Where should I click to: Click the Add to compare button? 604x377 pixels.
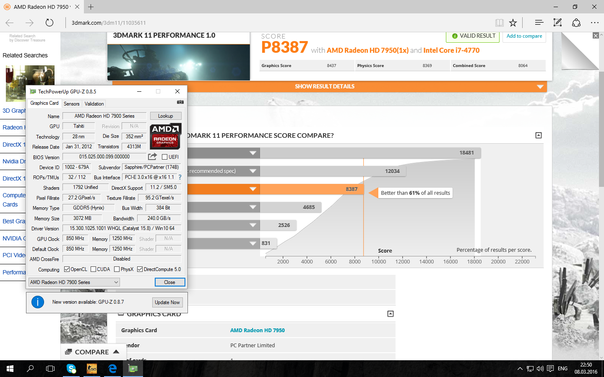click(524, 36)
